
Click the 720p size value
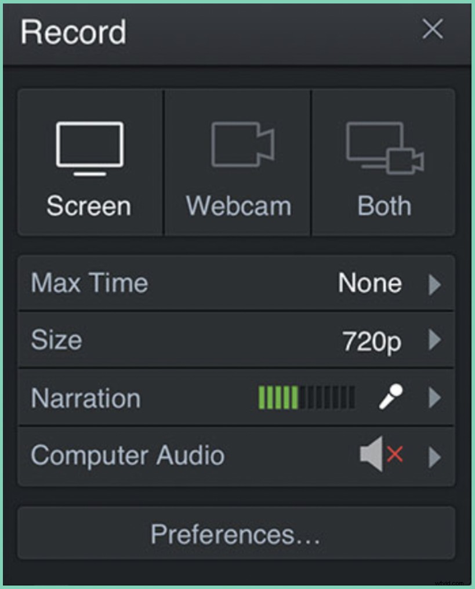click(x=371, y=341)
